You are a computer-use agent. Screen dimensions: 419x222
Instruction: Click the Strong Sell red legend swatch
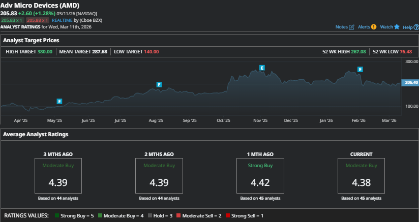227,216
